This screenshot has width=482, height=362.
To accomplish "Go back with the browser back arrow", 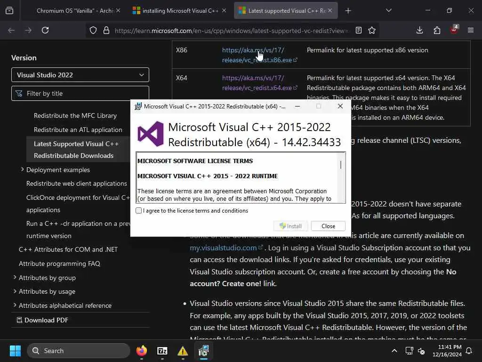I will point(11,30).
